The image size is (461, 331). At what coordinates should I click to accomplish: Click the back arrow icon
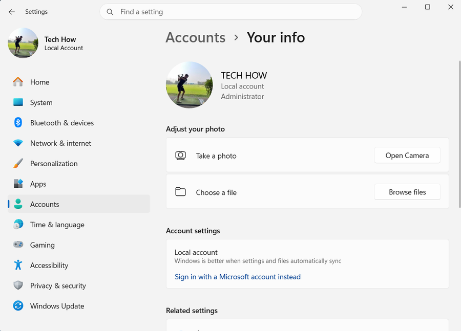coord(12,12)
